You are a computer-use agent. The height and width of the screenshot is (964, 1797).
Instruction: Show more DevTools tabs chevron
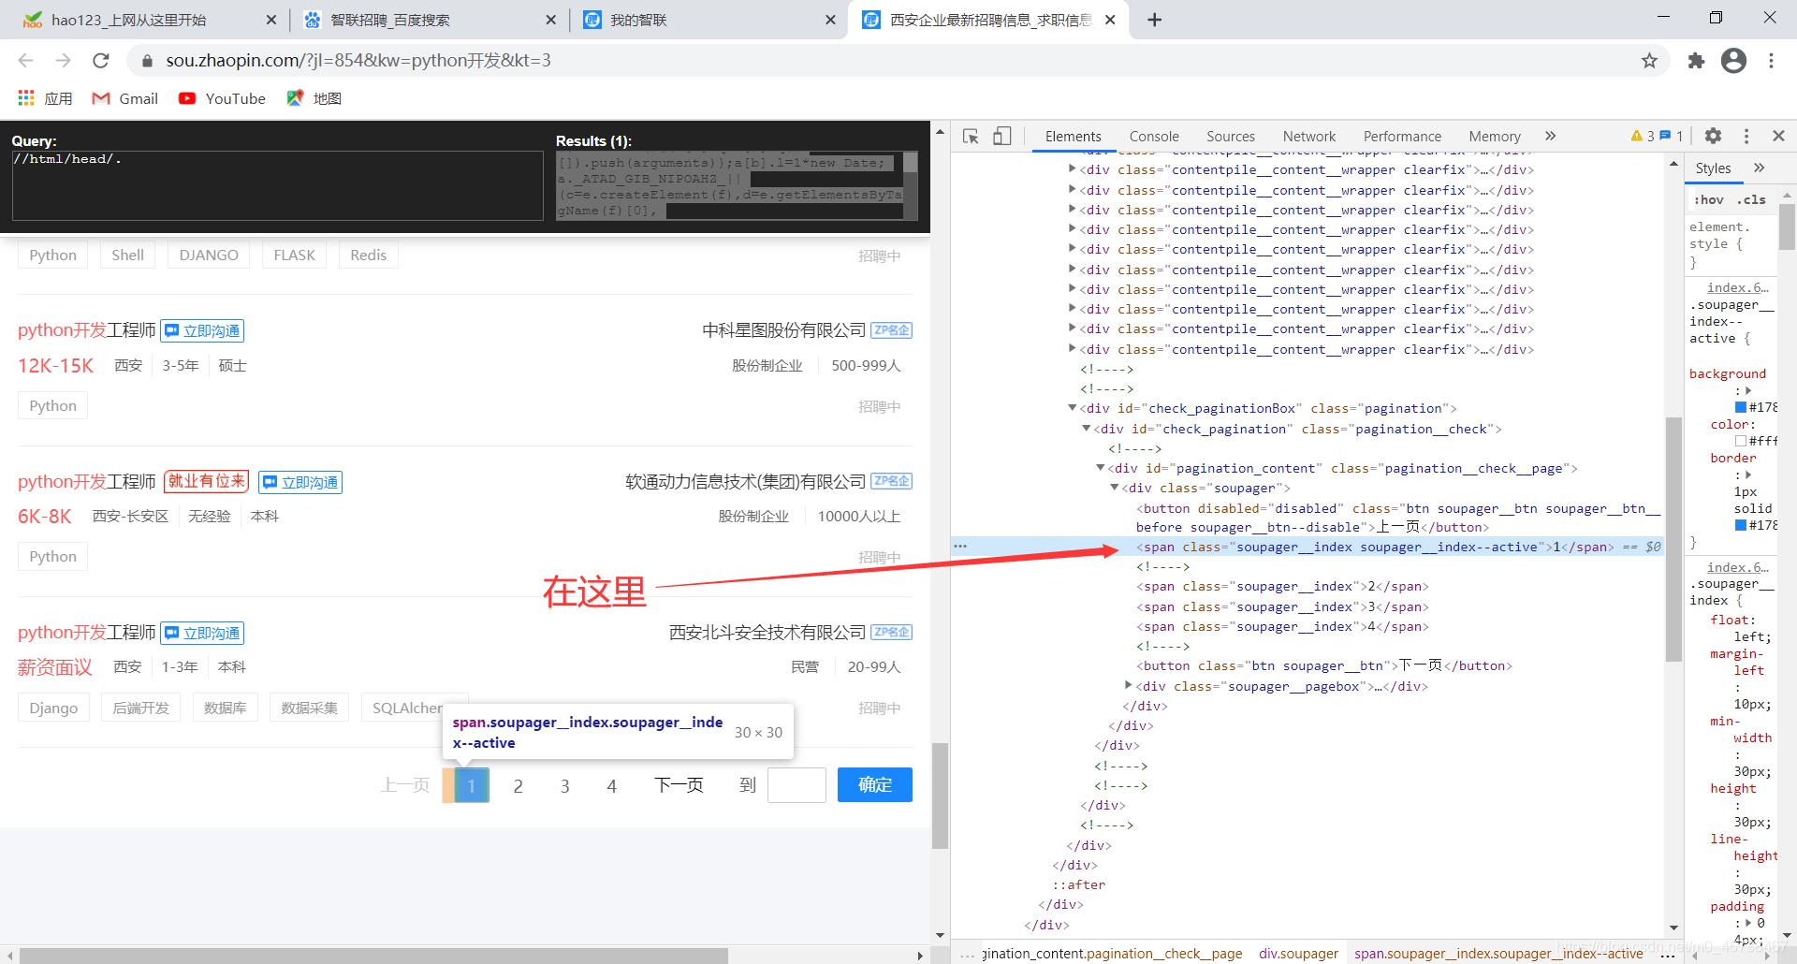point(1550,136)
